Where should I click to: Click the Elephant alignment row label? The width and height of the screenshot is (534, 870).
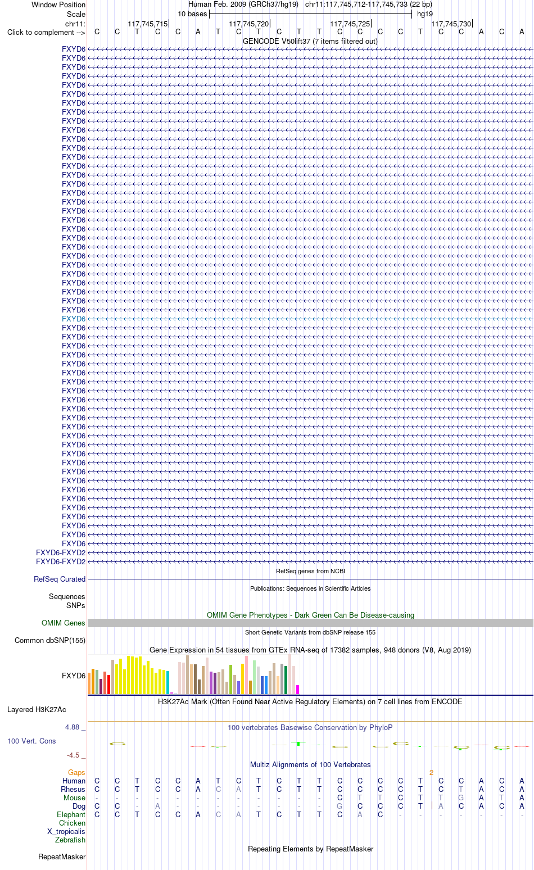tap(71, 814)
